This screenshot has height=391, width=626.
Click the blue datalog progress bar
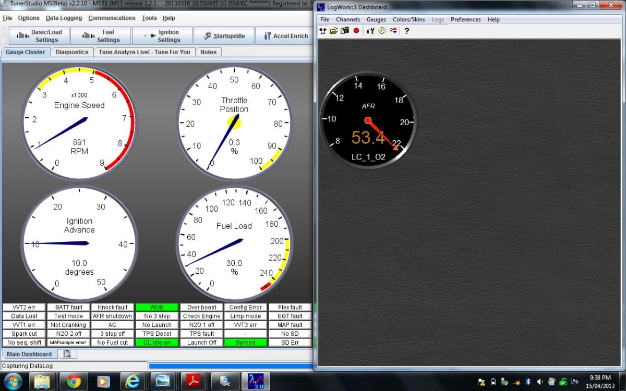click(230, 366)
